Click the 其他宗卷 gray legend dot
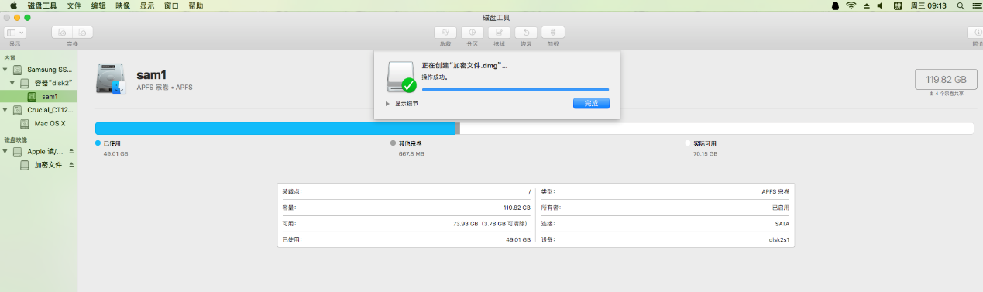Image resolution: width=983 pixels, height=292 pixels. [x=393, y=143]
